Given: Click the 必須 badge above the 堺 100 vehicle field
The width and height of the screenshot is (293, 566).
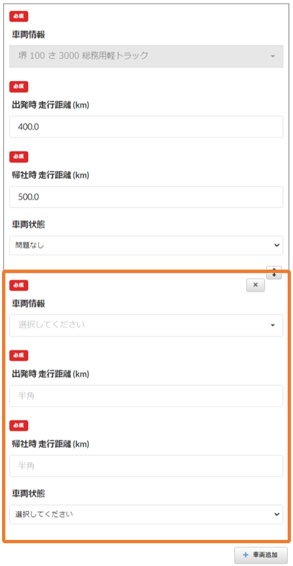Looking at the screenshot, I should (19, 17).
